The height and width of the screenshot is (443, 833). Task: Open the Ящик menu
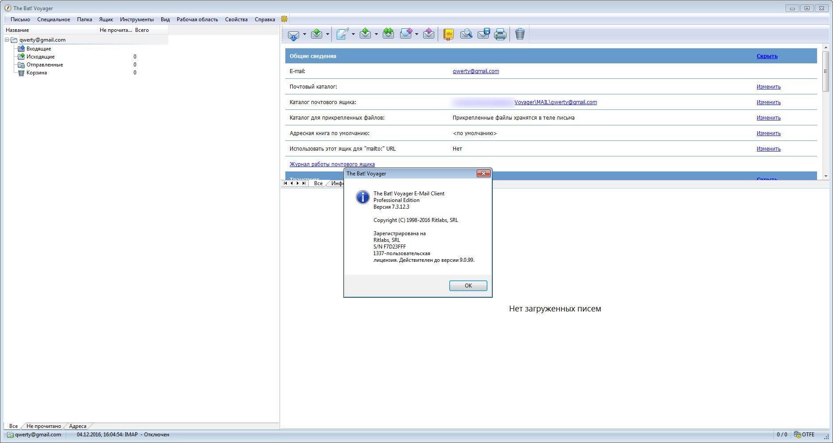click(106, 19)
